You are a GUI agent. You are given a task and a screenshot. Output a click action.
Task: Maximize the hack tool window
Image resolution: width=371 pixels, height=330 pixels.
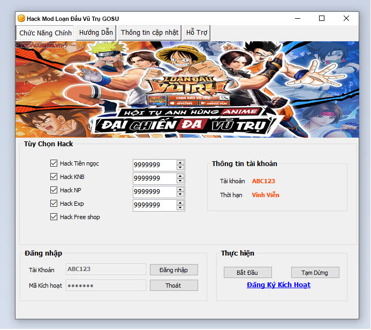pos(322,18)
